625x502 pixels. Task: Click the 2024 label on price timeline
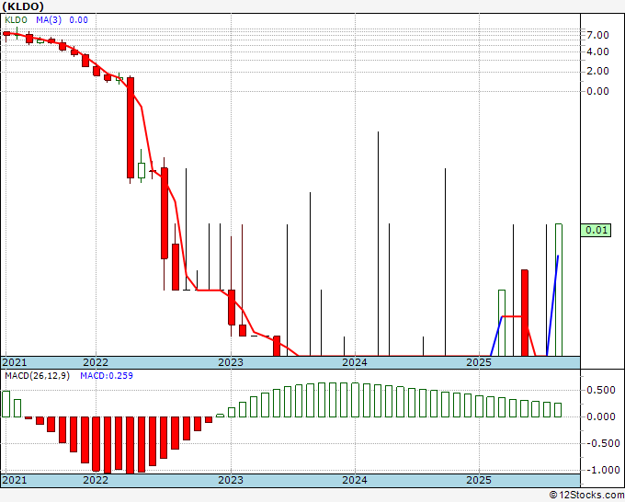[x=355, y=362]
